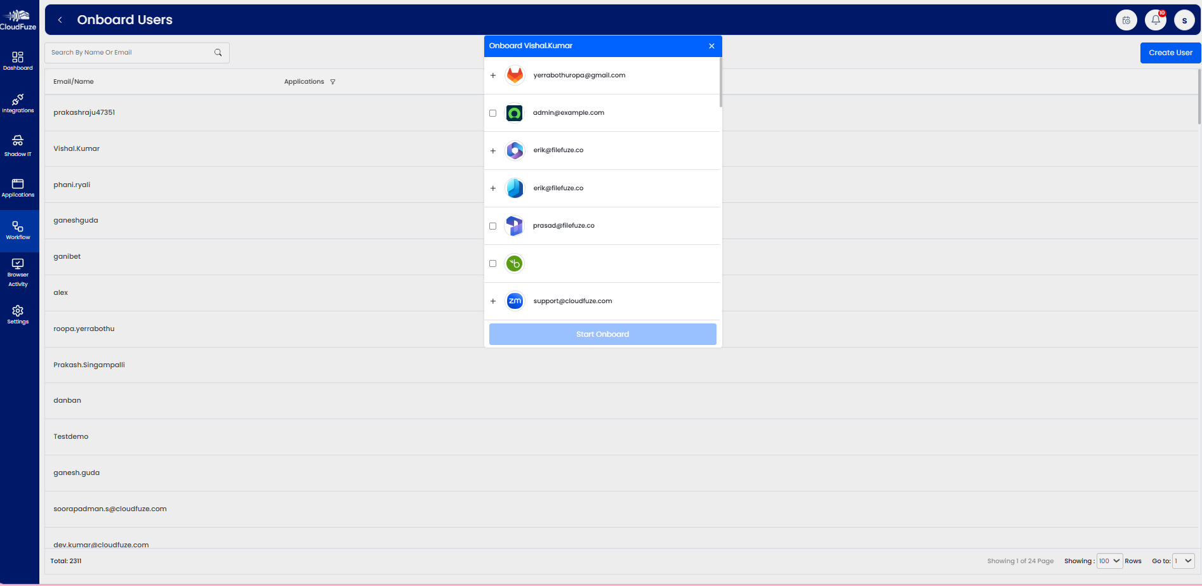Check the prasad@filefuze.co checkbox

(492, 226)
